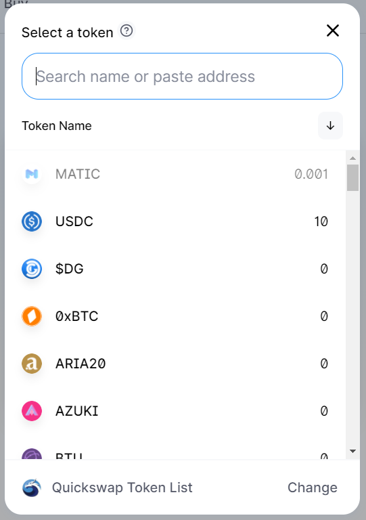Viewport: 366px width, 520px height.
Task: Click Change token list link
Action: (x=313, y=487)
